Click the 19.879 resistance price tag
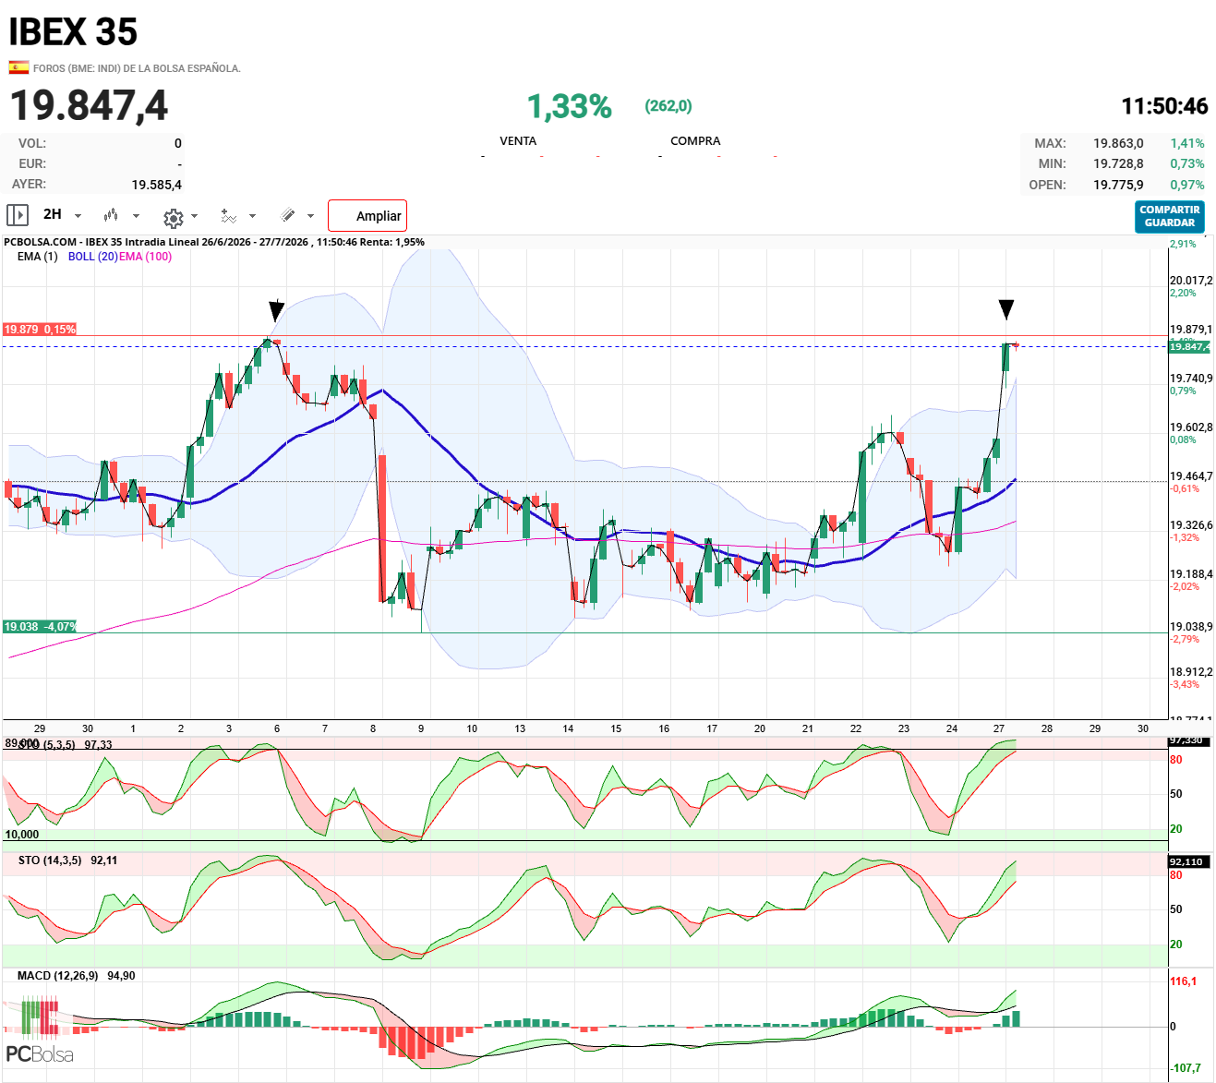 pyautogui.click(x=39, y=330)
